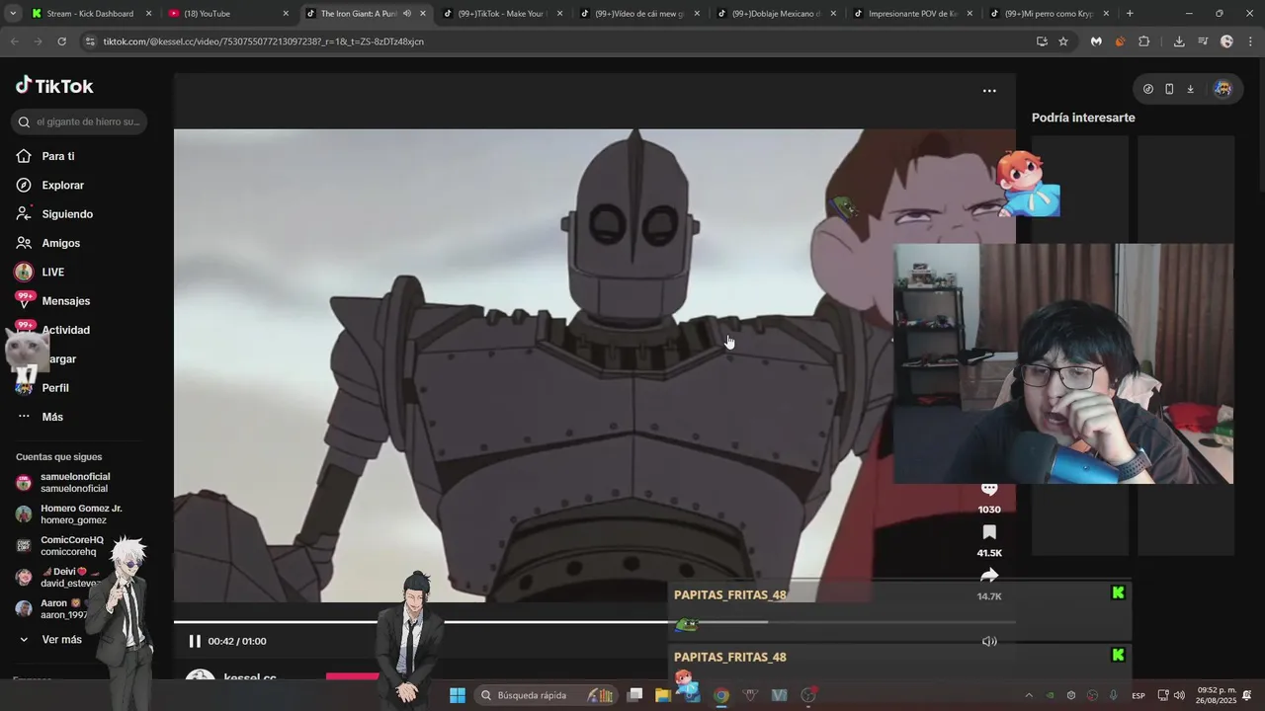Open File Explorer from taskbar

663,695
